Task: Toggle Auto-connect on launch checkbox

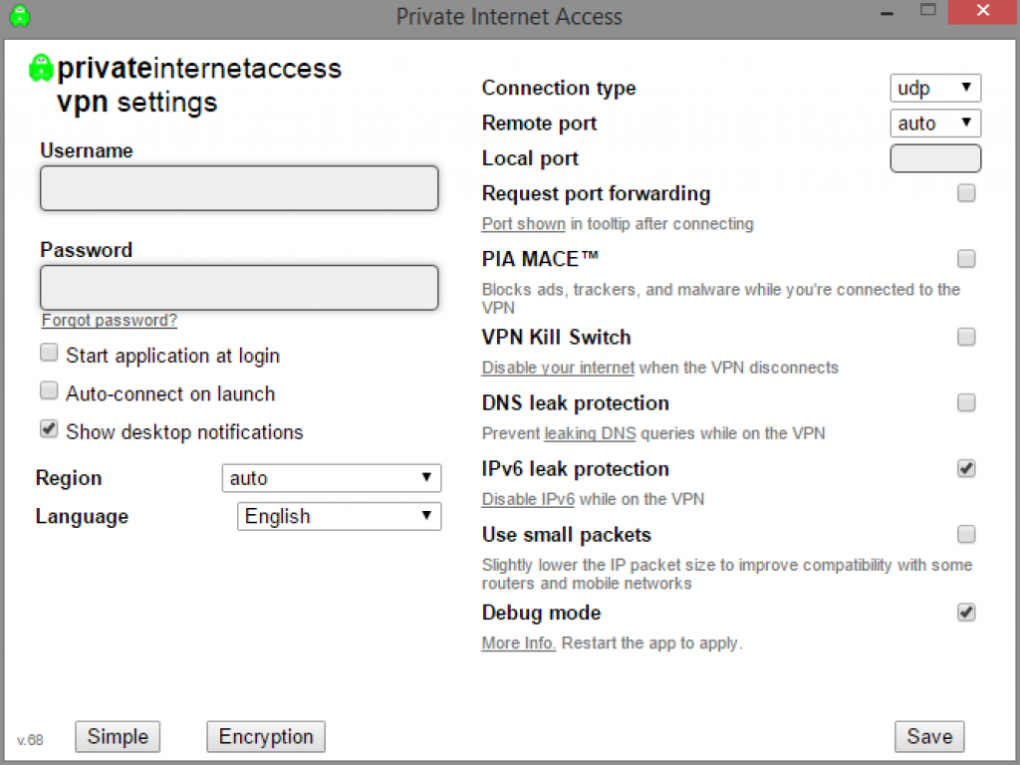Action: tap(49, 390)
